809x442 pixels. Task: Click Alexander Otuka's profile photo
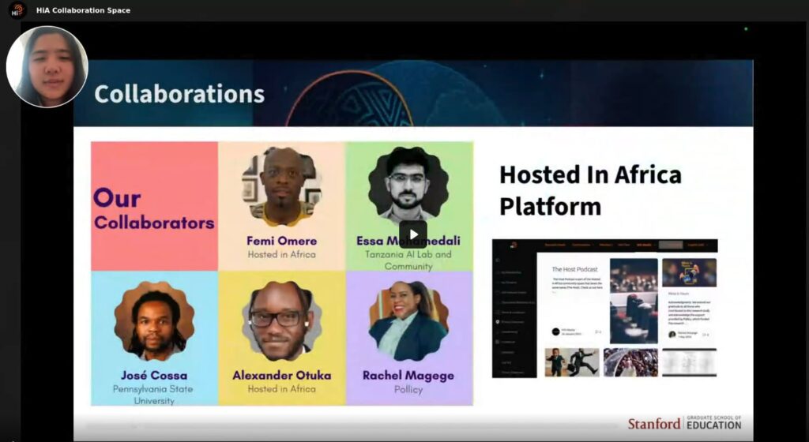[281, 321]
